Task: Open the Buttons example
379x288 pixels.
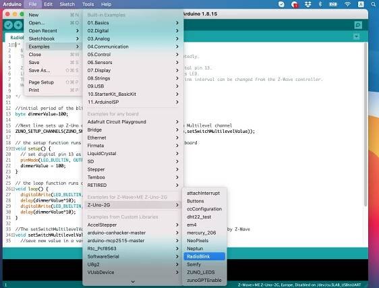Action: 204,201
